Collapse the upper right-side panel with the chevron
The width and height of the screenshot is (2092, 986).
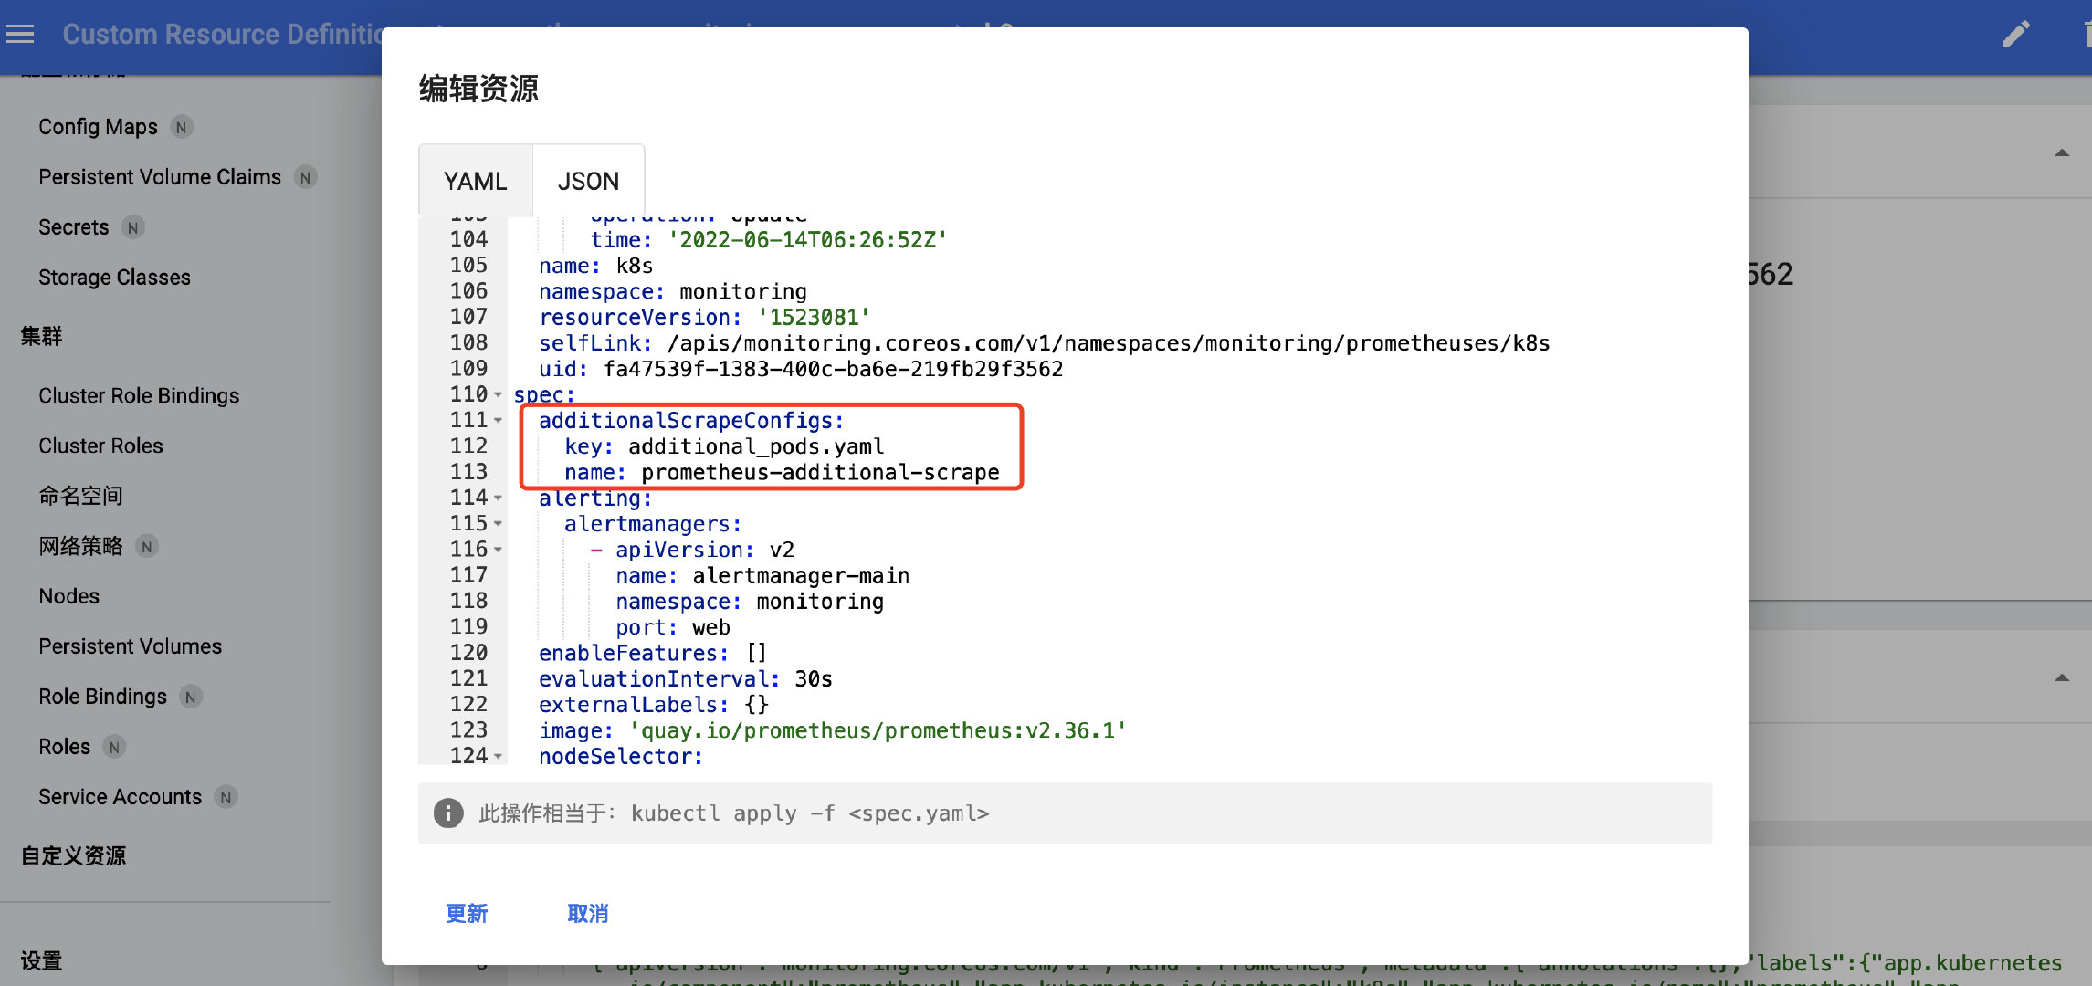[x=2063, y=153]
